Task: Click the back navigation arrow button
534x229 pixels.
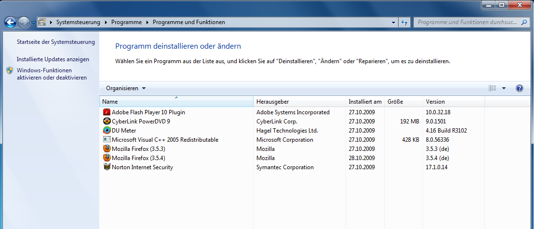Action: click(x=10, y=22)
